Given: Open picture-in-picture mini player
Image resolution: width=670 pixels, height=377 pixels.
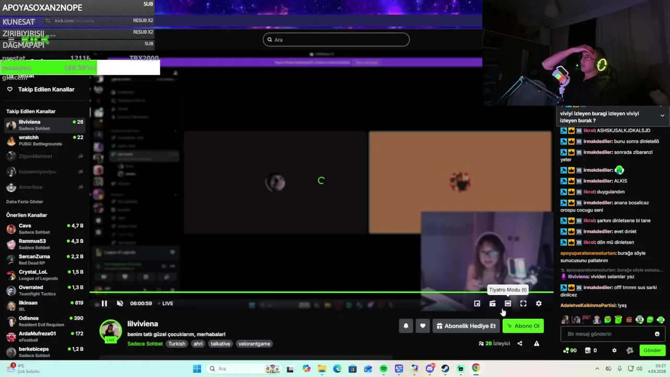Looking at the screenshot, I should click(477, 303).
